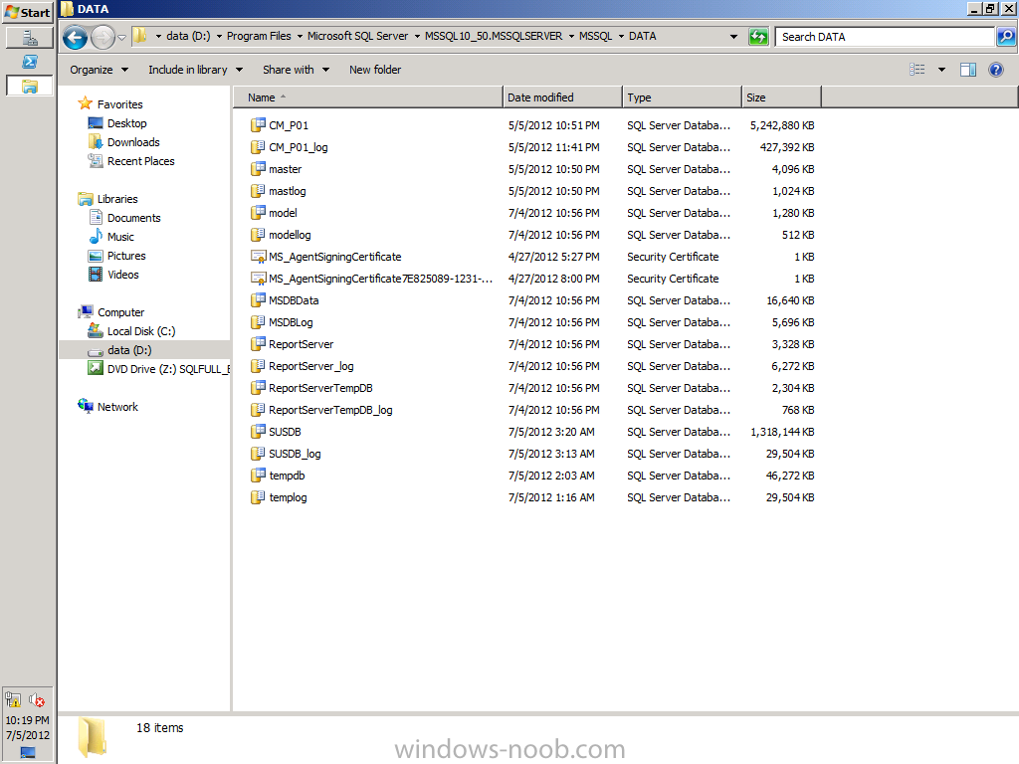Open the Start menu
The width and height of the screenshot is (1019, 764).
tap(27, 12)
